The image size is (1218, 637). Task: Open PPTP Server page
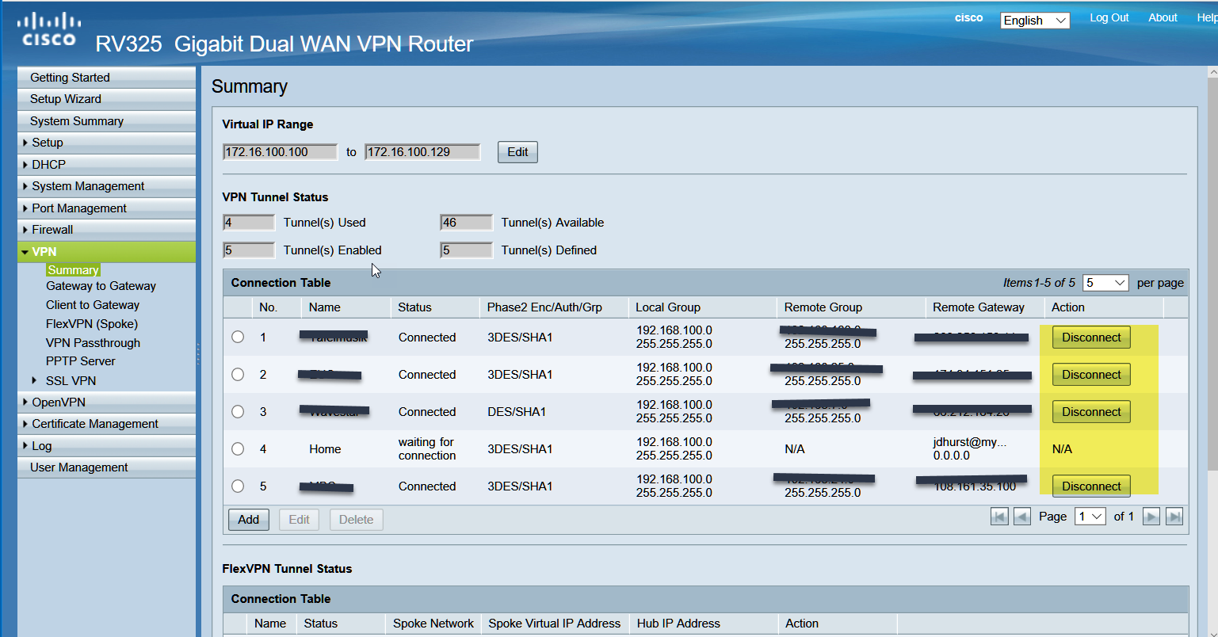click(81, 361)
